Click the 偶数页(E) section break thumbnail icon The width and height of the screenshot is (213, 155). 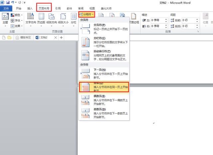pos(85,100)
